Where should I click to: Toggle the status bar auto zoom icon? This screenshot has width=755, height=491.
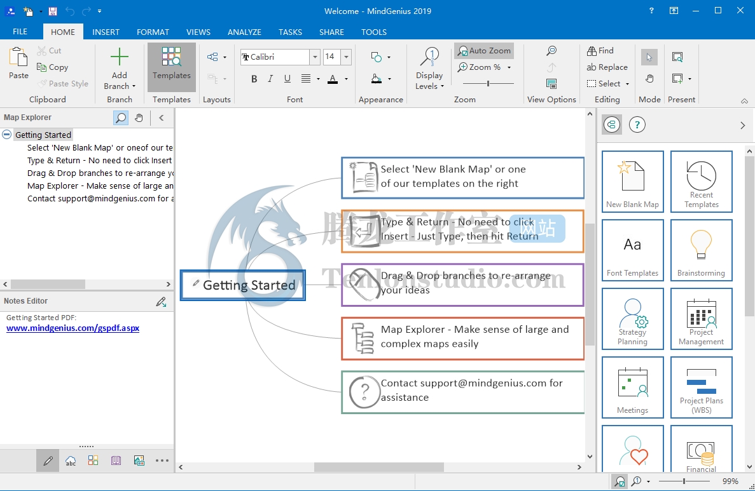[620, 481]
